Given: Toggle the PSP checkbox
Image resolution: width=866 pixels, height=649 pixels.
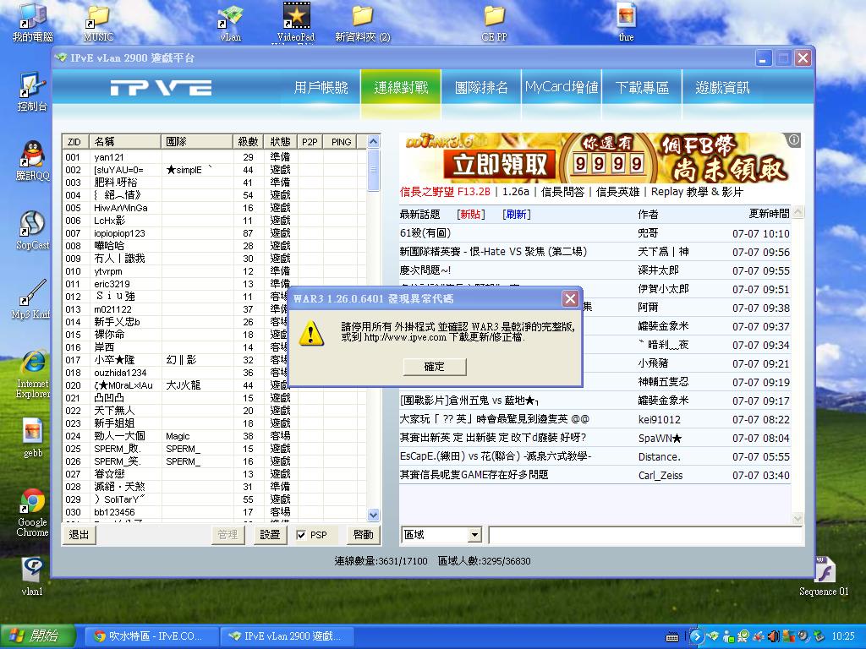Looking at the screenshot, I should coord(302,535).
